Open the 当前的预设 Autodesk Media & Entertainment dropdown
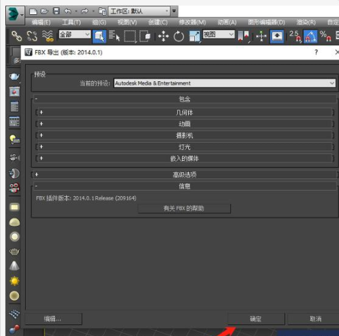Image resolution: width=339 pixels, height=336 pixels. point(225,83)
